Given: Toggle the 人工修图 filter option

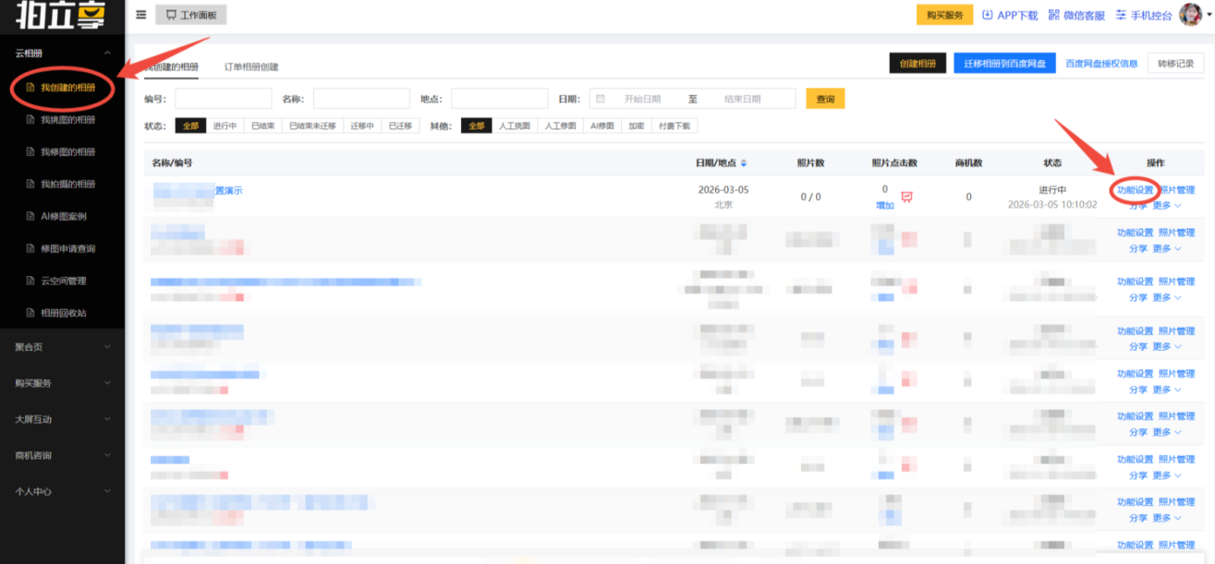Looking at the screenshot, I should tap(561, 126).
